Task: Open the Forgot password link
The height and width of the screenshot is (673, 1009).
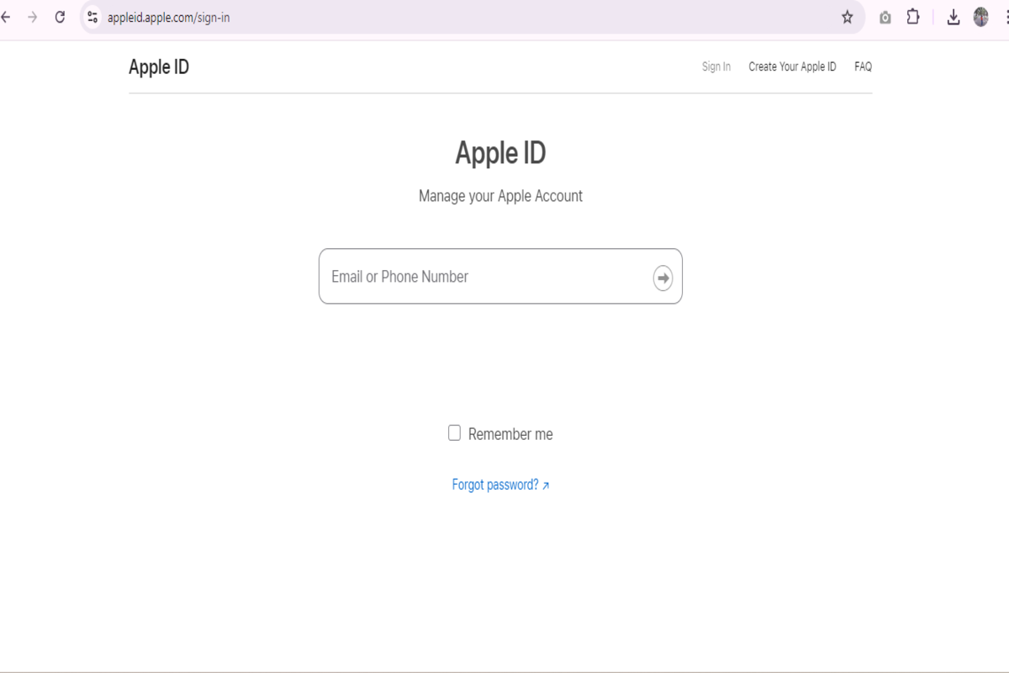Action: [x=500, y=485]
